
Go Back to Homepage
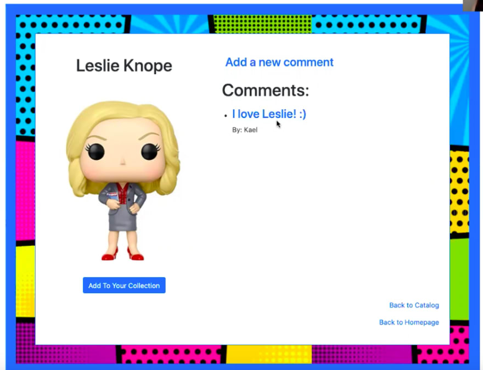pyautogui.click(x=409, y=322)
